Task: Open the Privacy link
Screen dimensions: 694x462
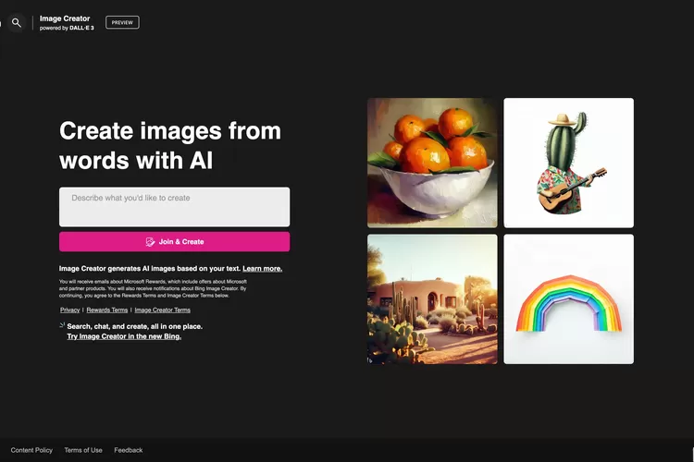Action: [69, 310]
